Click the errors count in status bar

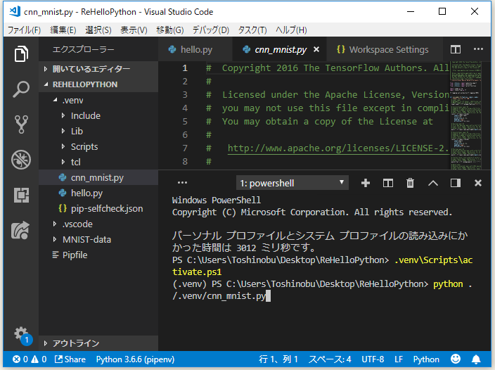tap(20, 359)
